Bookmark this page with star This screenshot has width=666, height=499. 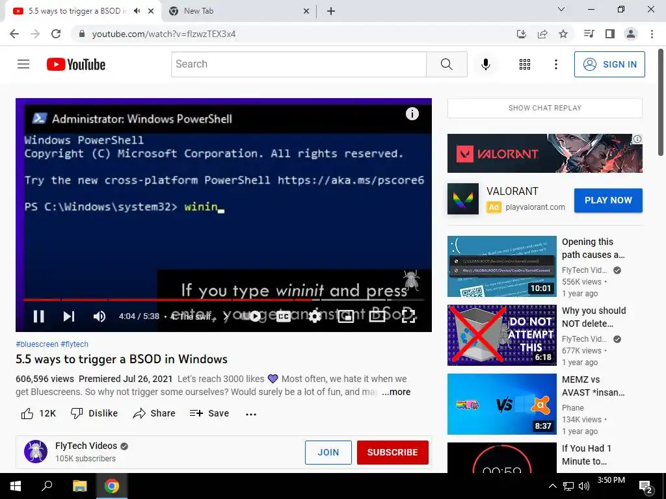[x=563, y=34]
